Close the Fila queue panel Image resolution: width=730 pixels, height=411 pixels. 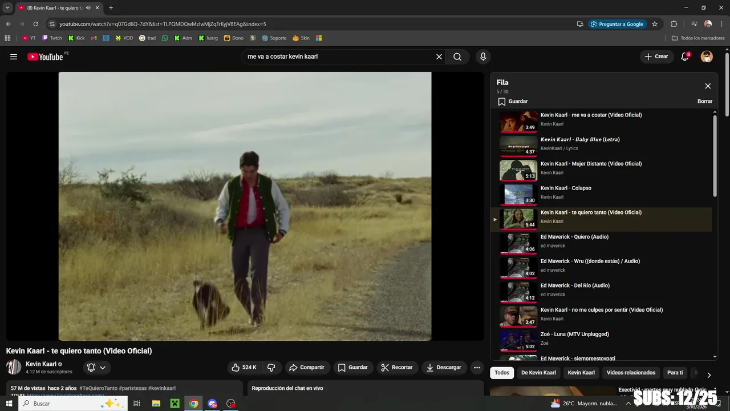coord(708,86)
